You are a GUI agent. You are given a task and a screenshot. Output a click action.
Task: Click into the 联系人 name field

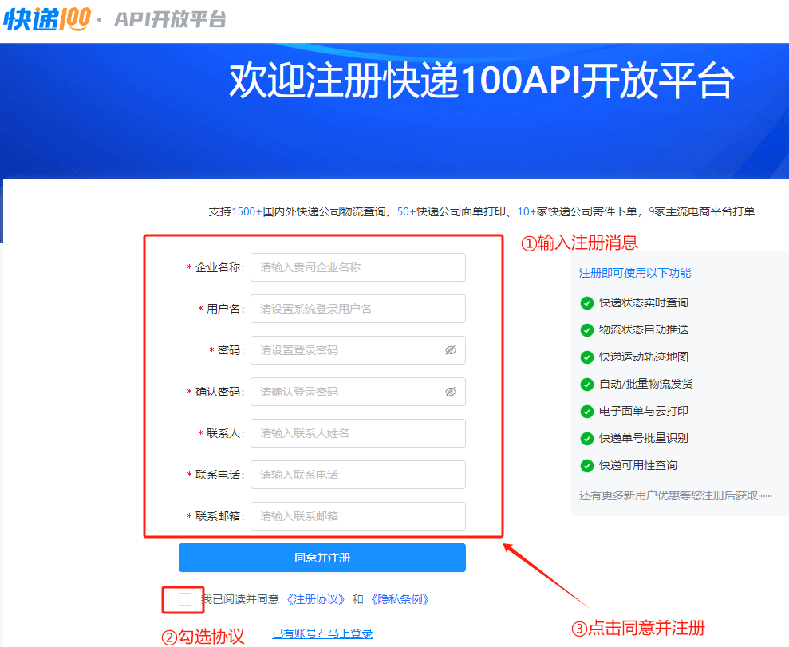pos(357,433)
